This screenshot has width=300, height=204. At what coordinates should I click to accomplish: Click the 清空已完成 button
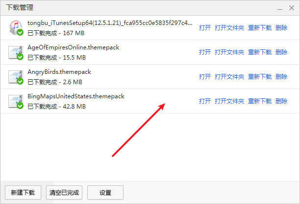[x=64, y=193]
